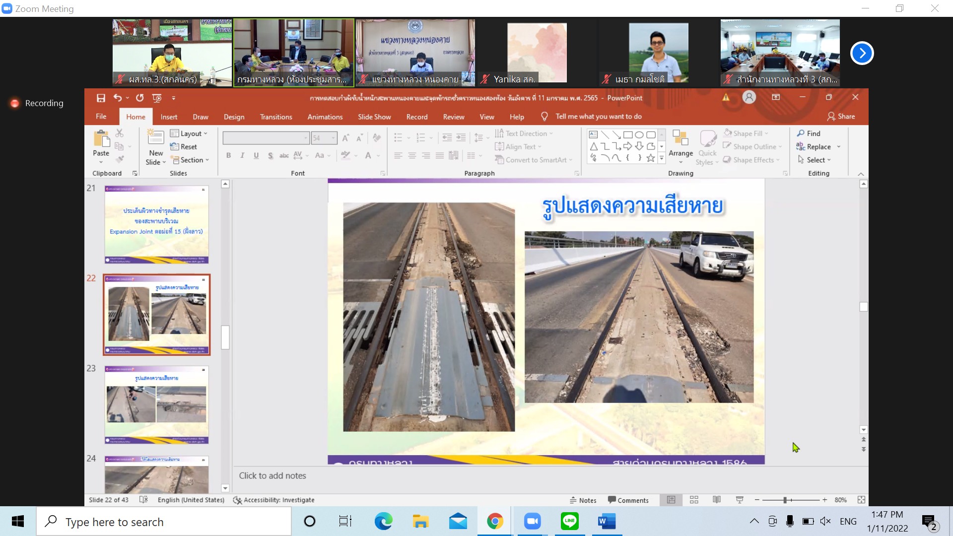This screenshot has width=953, height=536.
Task: Toggle Normal view button in status bar
Action: pos(671,500)
